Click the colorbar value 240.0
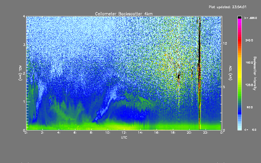The width and height of the screenshot is (261, 163). pyautogui.click(x=249, y=40)
